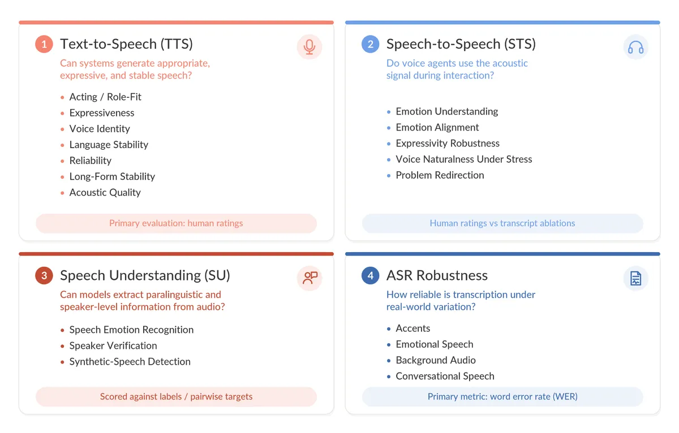
Task: Click the ASR Robustness heading
Action: (437, 275)
